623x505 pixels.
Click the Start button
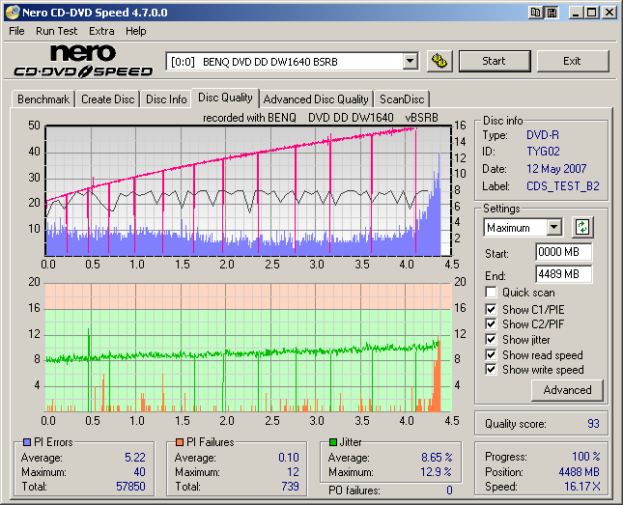495,61
